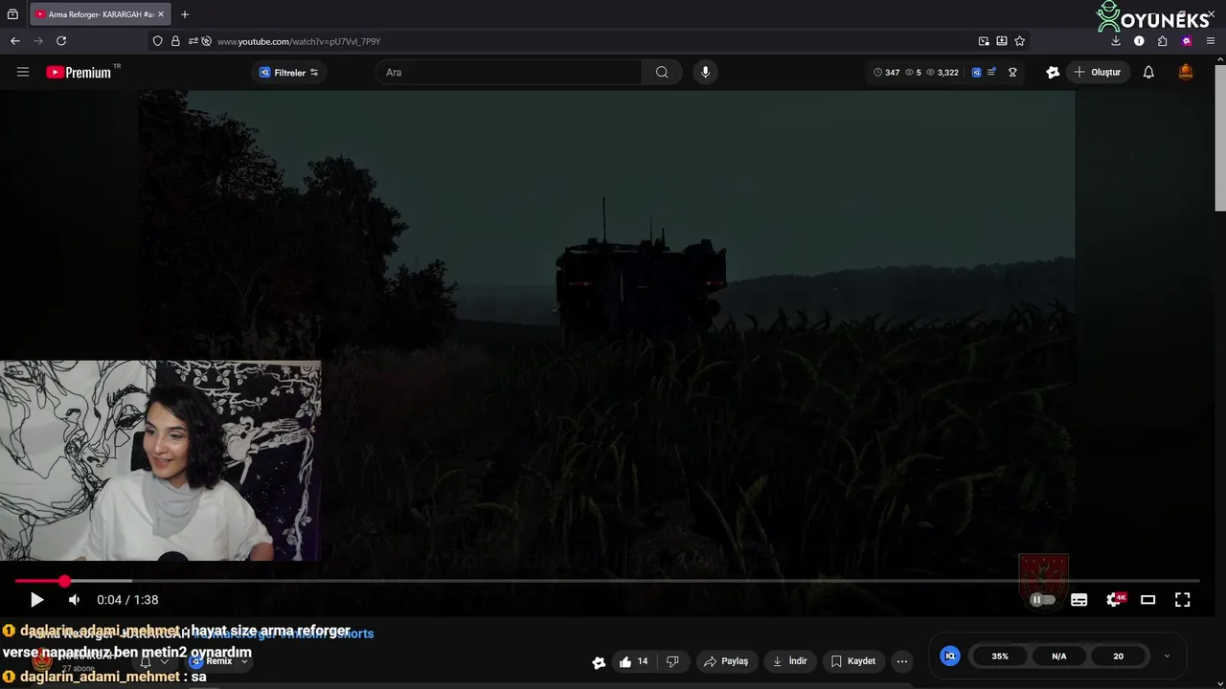Click the vidIQ stats bar showing 347

916,73
